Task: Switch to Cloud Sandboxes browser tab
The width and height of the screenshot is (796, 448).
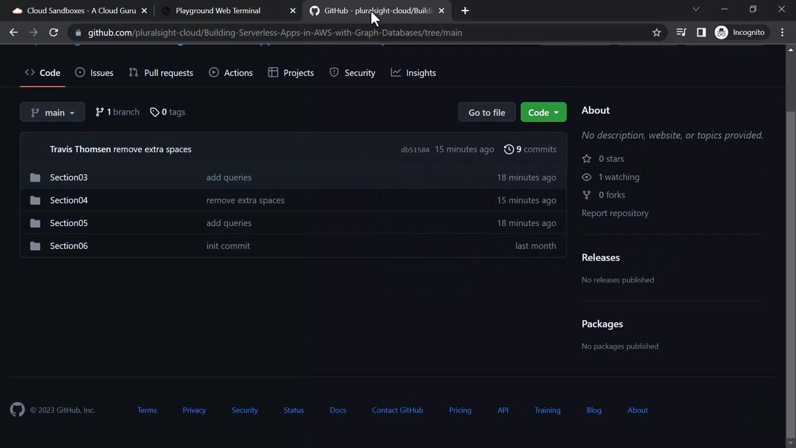Action: coord(80,11)
